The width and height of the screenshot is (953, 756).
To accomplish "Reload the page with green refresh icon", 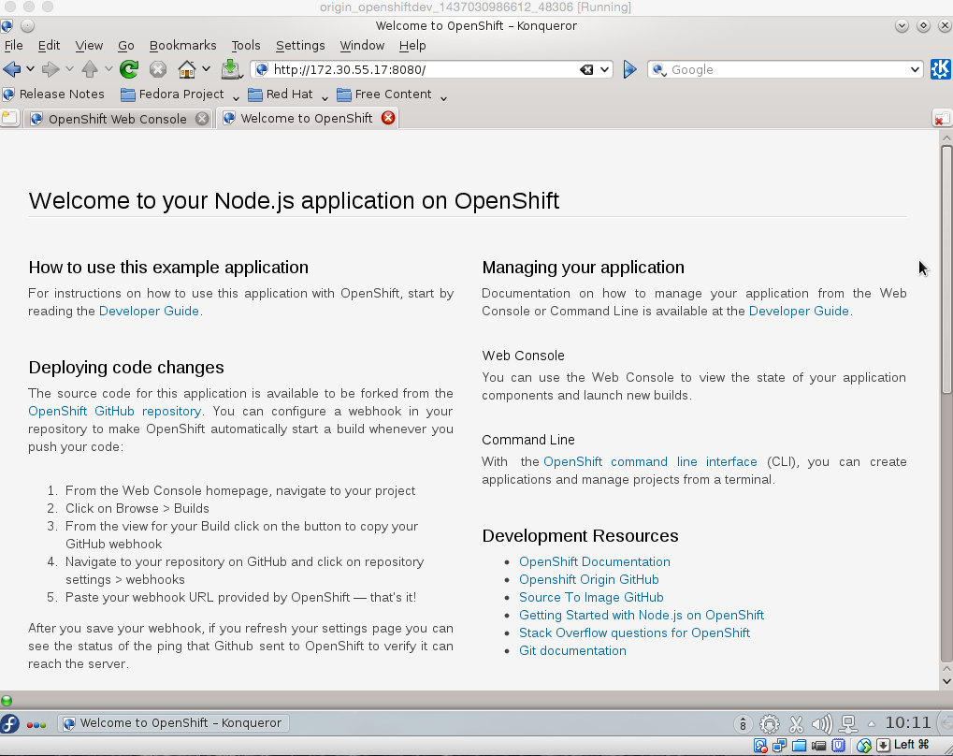I will coord(129,69).
